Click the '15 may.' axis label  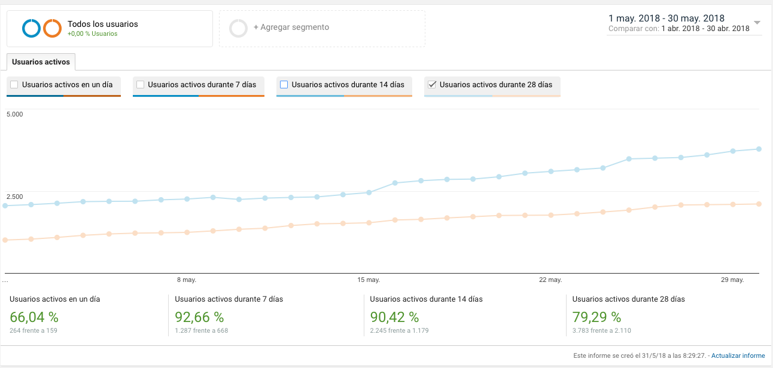tap(369, 280)
